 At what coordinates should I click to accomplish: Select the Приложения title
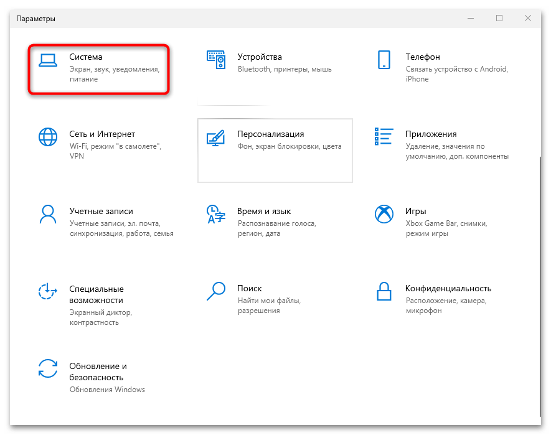click(431, 134)
